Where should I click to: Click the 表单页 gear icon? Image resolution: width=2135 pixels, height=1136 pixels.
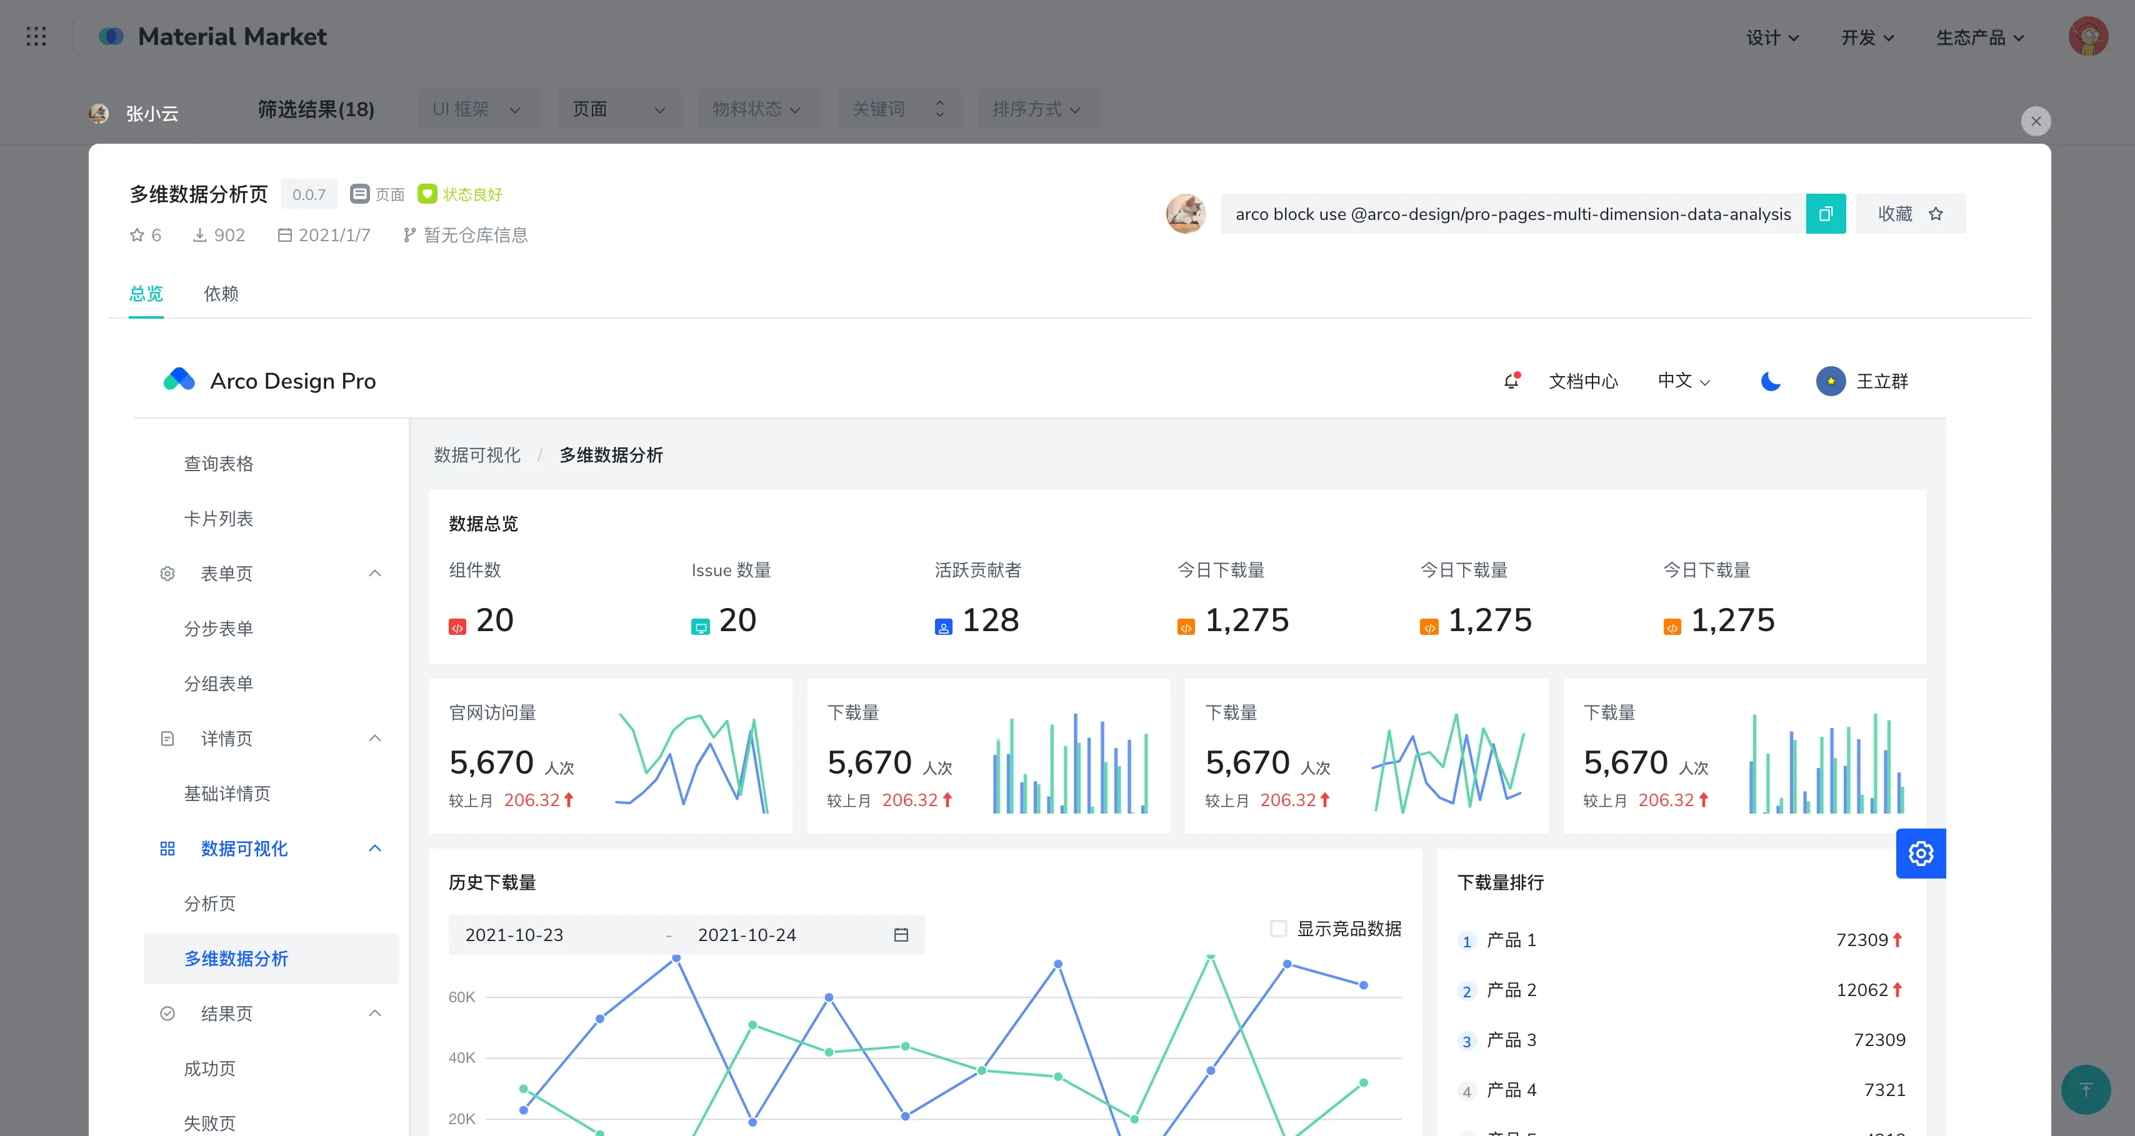tap(167, 574)
